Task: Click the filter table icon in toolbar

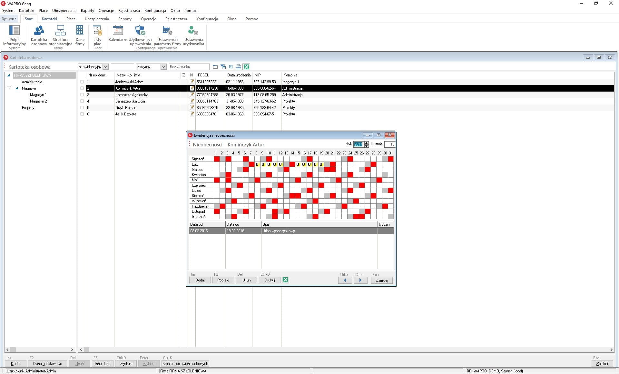Action: pos(223,67)
